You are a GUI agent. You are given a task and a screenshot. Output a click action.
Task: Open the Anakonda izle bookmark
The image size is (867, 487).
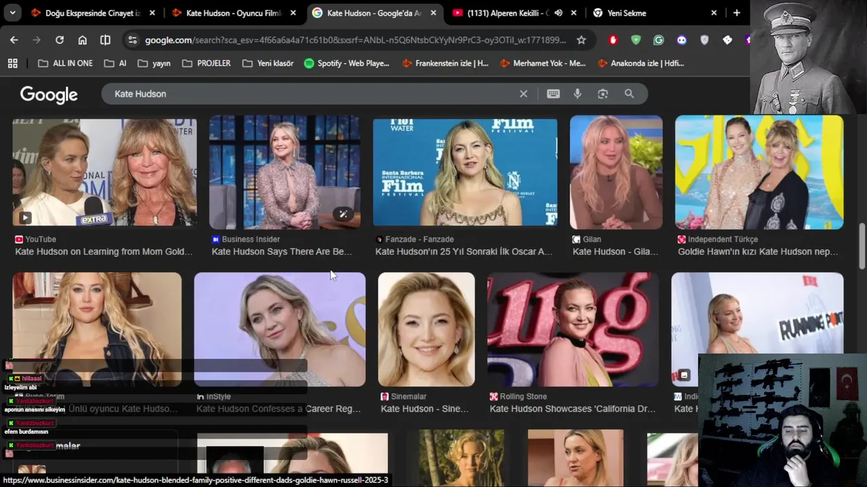pos(641,63)
